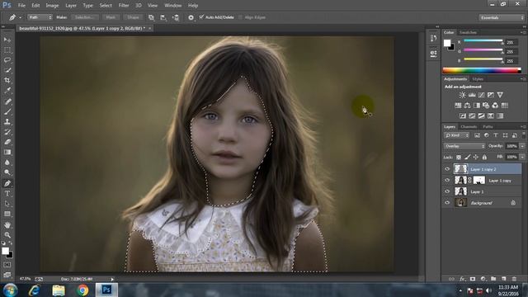The width and height of the screenshot is (528, 297).
Task: Click the Quick Mask mode icon
Action: coord(7,265)
